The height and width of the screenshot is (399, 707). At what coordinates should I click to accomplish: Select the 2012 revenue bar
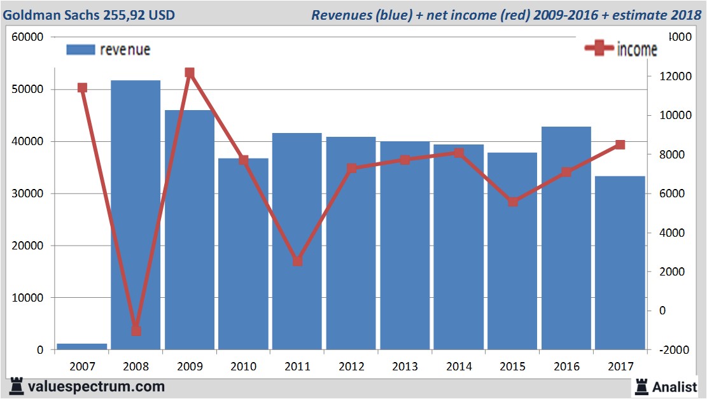[x=351, y=243]
